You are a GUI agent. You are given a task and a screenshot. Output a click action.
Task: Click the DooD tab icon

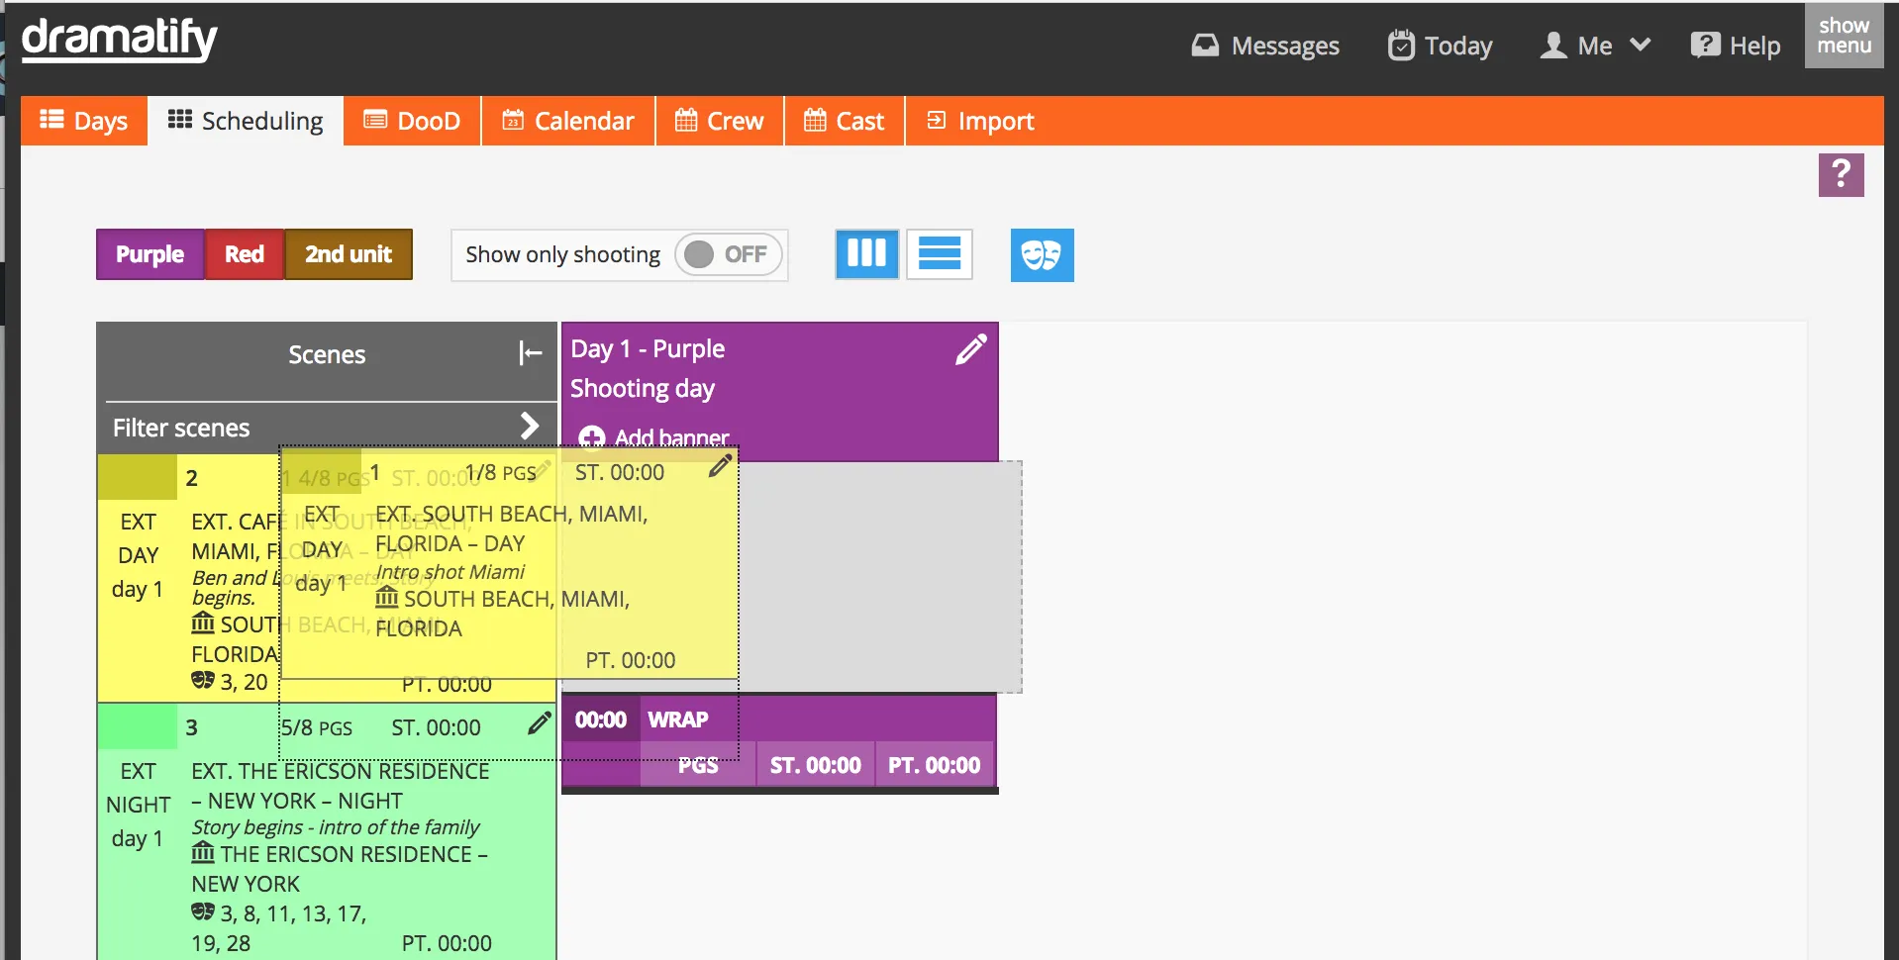click(x=375, y=120)
